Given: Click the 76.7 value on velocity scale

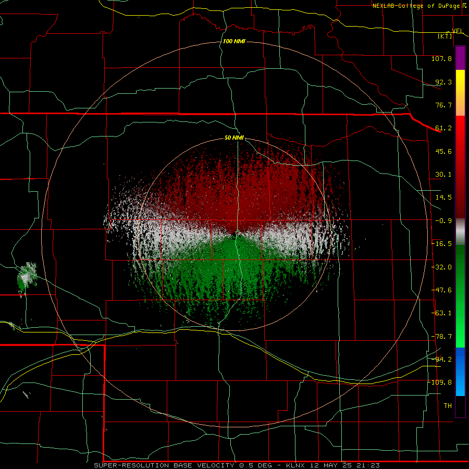Looking at the screenshot, I should point(443,105).
